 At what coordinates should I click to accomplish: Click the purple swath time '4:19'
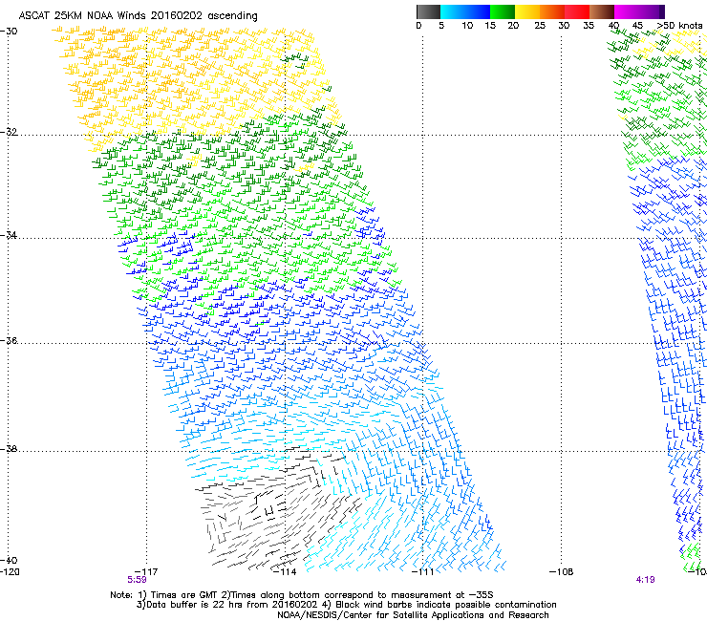pyautogui.click(x=645, y=580)
